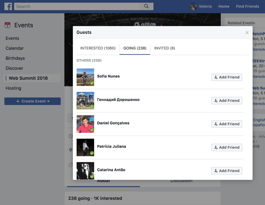This screenshot has height=205, width=265.
Task: Go to Home in top bar
Action: 224,6
